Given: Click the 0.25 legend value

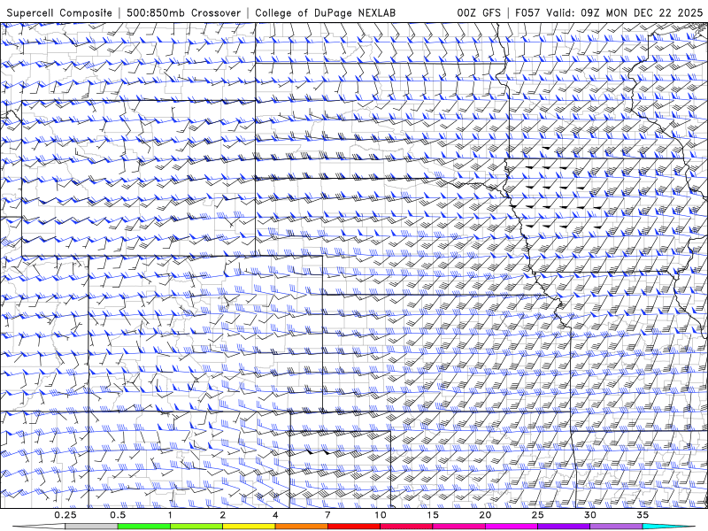Looking at the screenshot, I should pyautogui.click(x=65, y=515).
